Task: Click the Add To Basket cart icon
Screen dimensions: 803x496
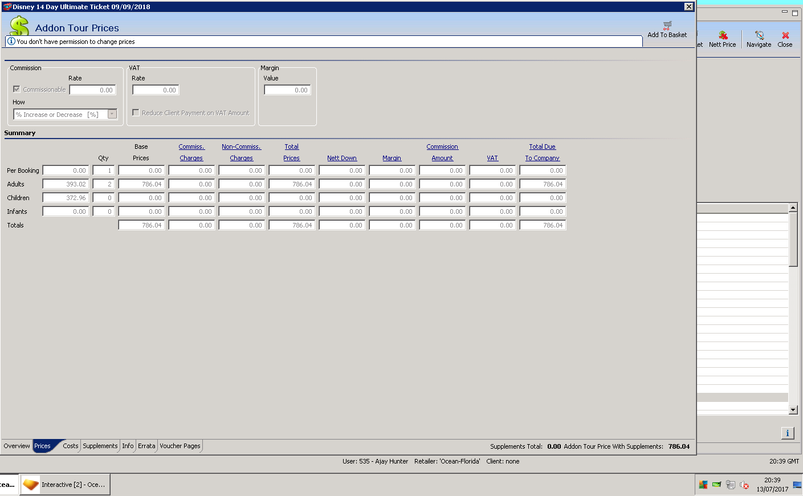Action: (x=667, y=26)
